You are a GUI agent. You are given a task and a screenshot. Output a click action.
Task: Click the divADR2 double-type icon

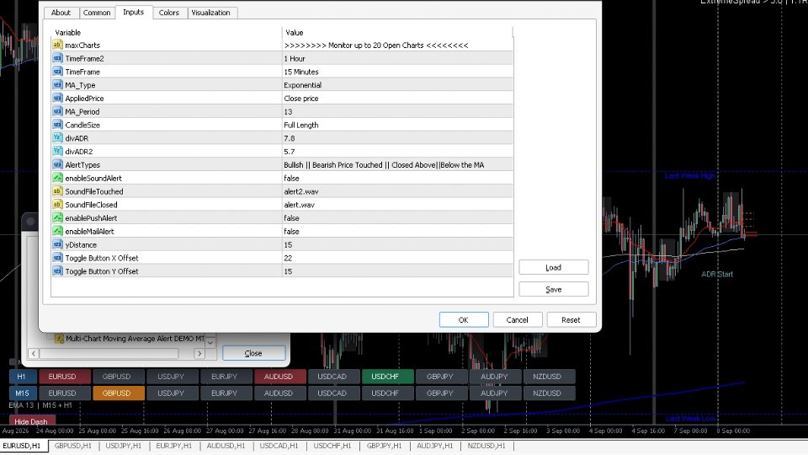point(57,151)
